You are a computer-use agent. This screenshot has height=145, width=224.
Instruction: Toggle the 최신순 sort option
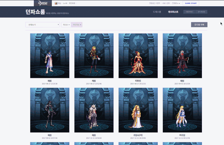66,25
